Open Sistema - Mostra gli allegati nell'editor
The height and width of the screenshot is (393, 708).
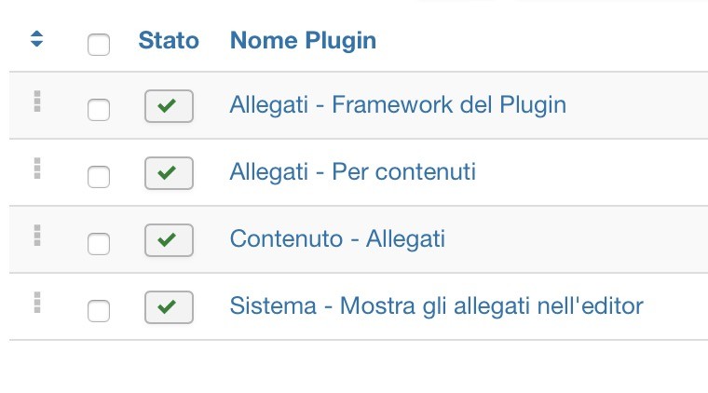[x=436, y=305]
